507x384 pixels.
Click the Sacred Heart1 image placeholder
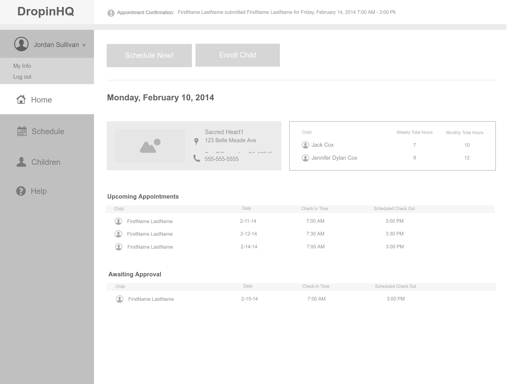pos(150,146)
